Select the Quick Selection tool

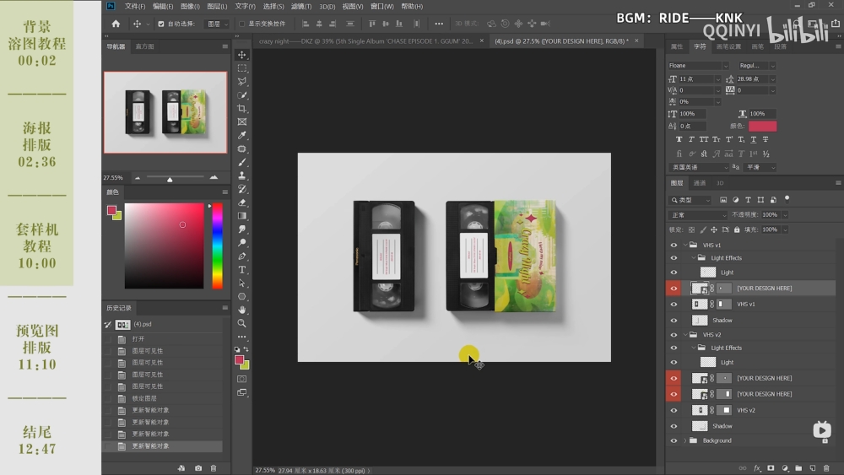click(242, 95)
